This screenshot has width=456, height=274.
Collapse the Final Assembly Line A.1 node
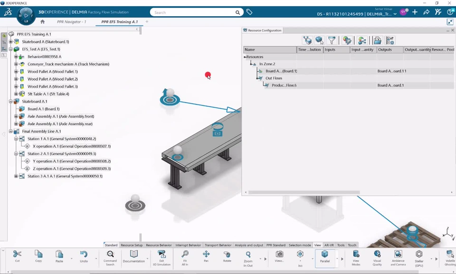tap(11, 131)
